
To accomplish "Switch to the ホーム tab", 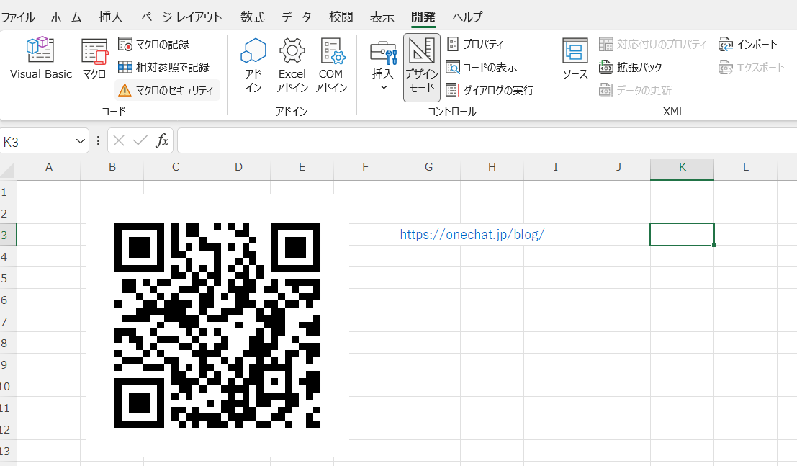I will pyautogui.click(x=66, y=17).
